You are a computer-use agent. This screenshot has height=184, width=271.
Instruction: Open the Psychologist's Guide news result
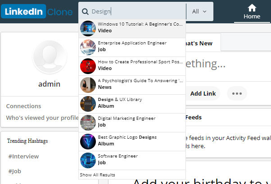140,84
